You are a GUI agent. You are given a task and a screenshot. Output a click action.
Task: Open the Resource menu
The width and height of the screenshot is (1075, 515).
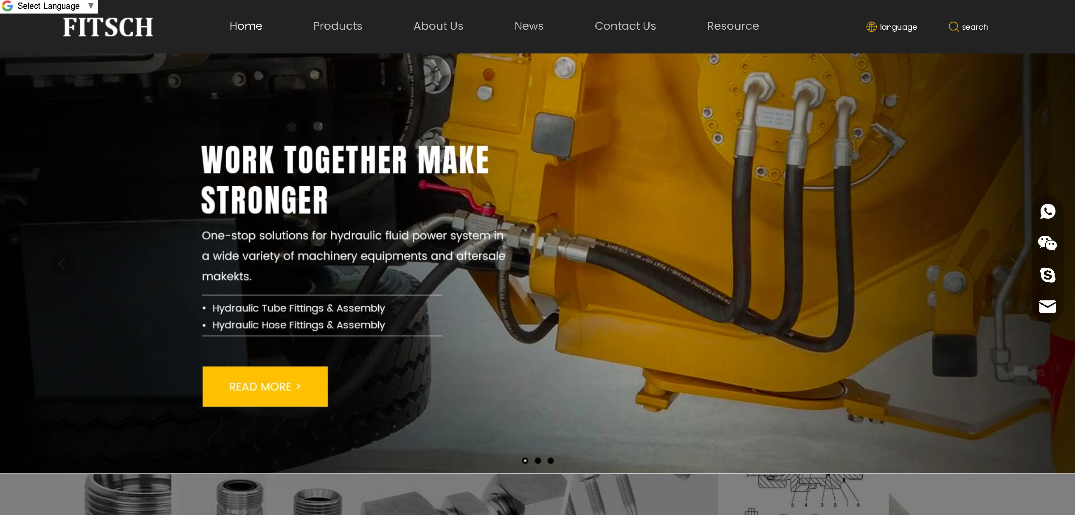click(x=733, y=26)
